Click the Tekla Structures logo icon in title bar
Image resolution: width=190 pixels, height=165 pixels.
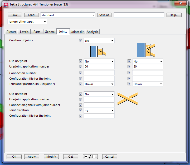point(6,4)
